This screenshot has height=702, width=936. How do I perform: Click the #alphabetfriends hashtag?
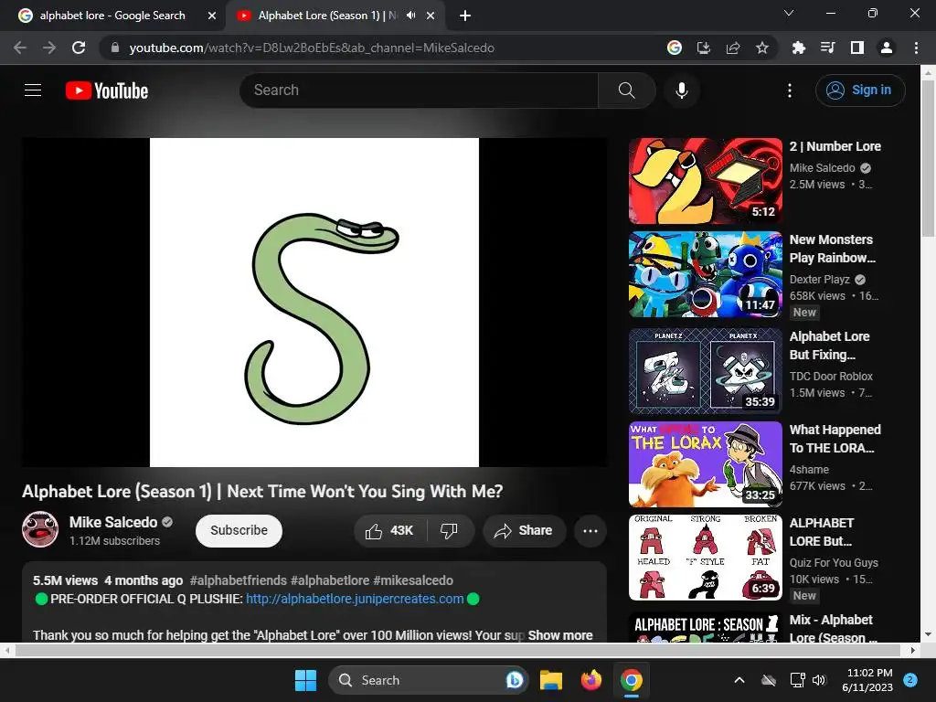239,580
